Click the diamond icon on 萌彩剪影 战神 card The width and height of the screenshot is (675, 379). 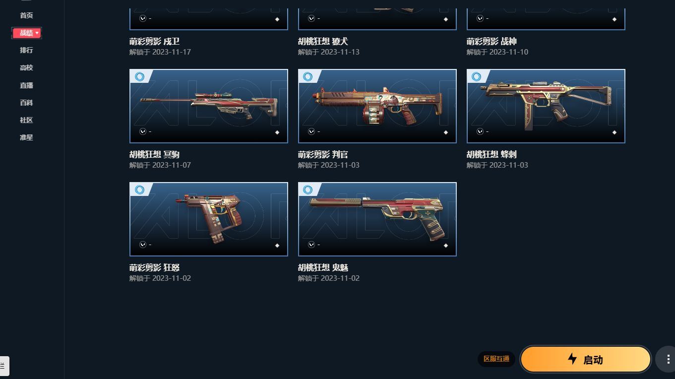[614, 19]
